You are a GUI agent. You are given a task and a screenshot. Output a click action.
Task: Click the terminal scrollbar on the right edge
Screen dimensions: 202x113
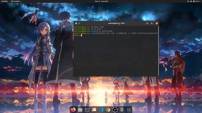point(158,51)
